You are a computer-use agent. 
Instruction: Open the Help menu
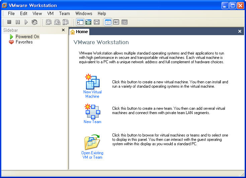102,13
